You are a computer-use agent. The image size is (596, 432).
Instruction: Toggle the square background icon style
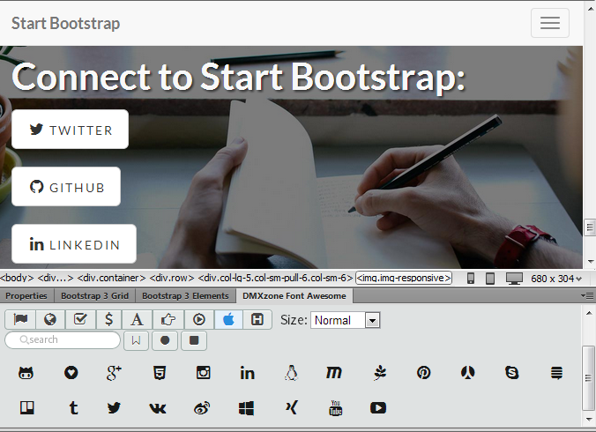coord(194,340)
